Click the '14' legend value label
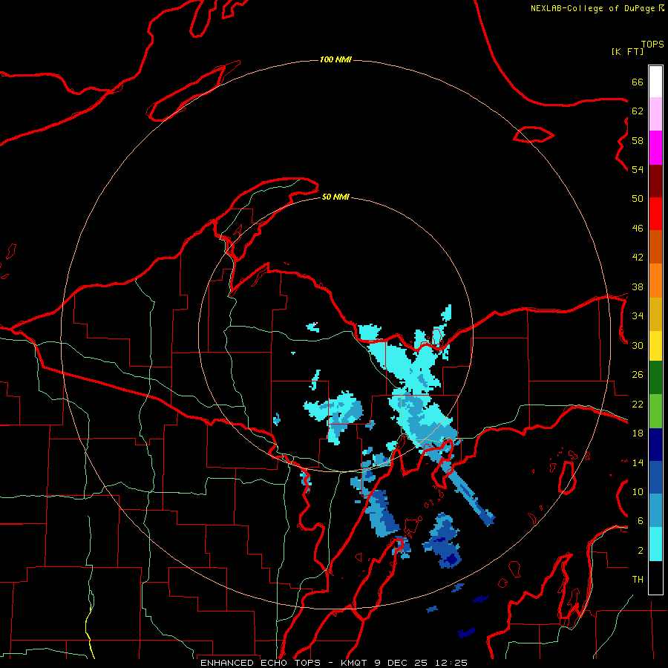Viewport: 668px width, 668px height. coord(638,462)
